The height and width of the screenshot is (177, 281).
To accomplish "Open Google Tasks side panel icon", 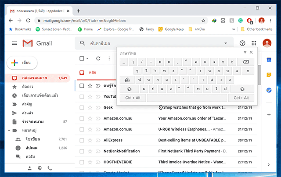I will point(269,90).
